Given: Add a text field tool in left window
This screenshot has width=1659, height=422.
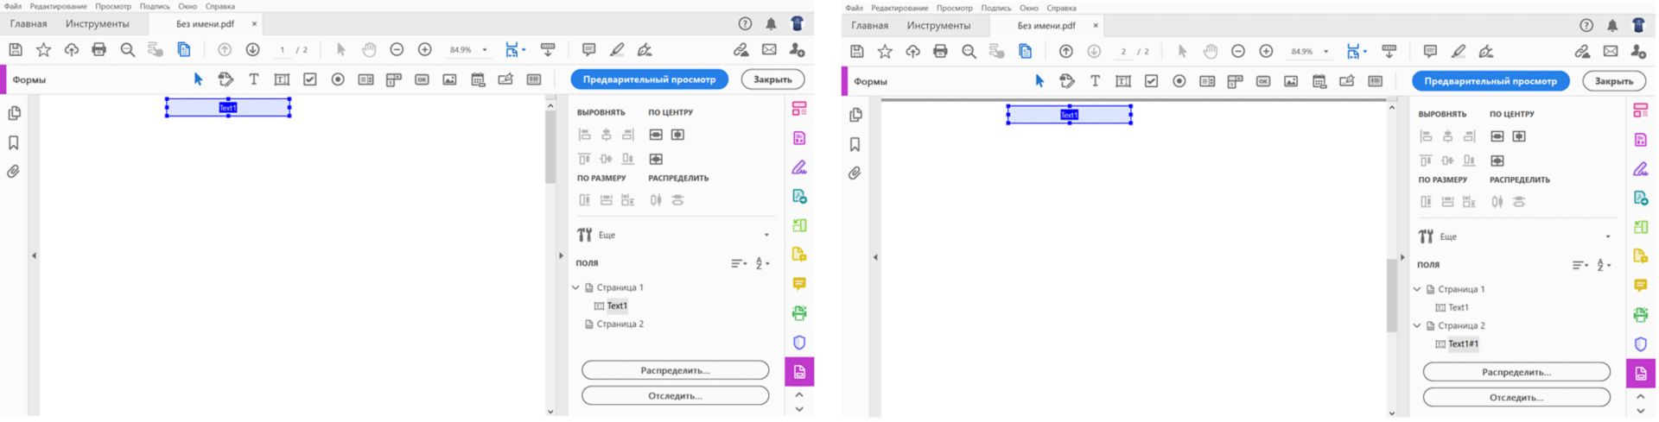Looking at the screenshot, I should pyautogui.click(x=282, y=79).
